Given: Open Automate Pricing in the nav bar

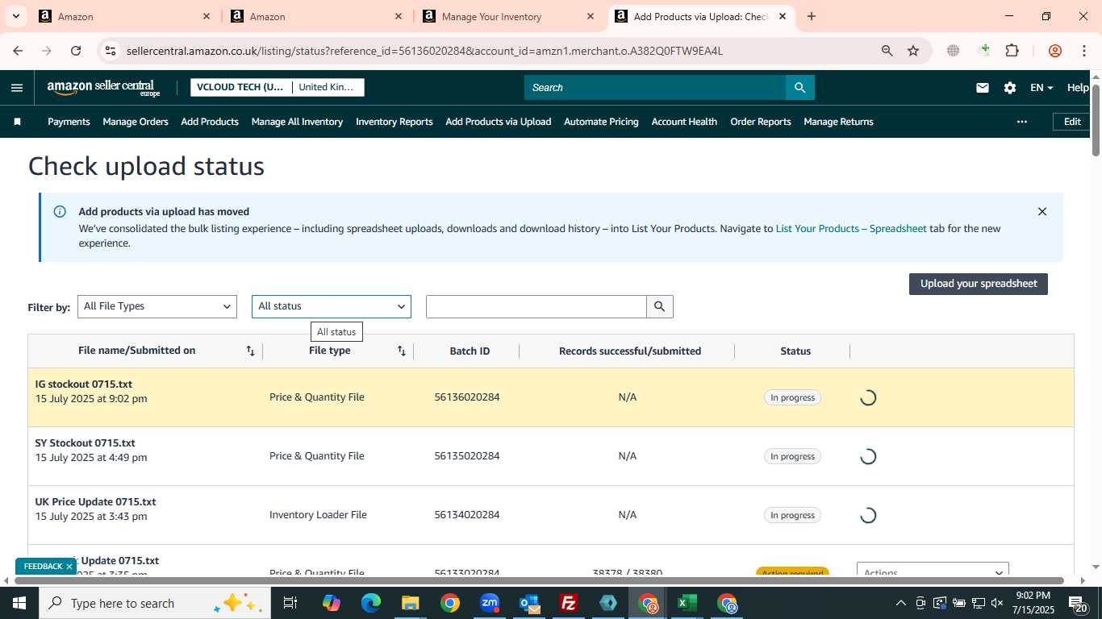Looking at the screenshot, I should (601, 122).
